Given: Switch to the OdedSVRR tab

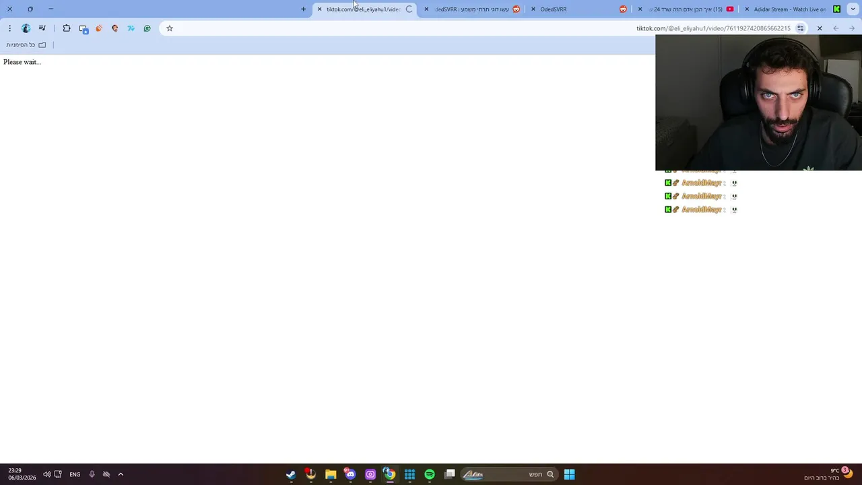Looking at the screenshot, I should click(579, 9).
